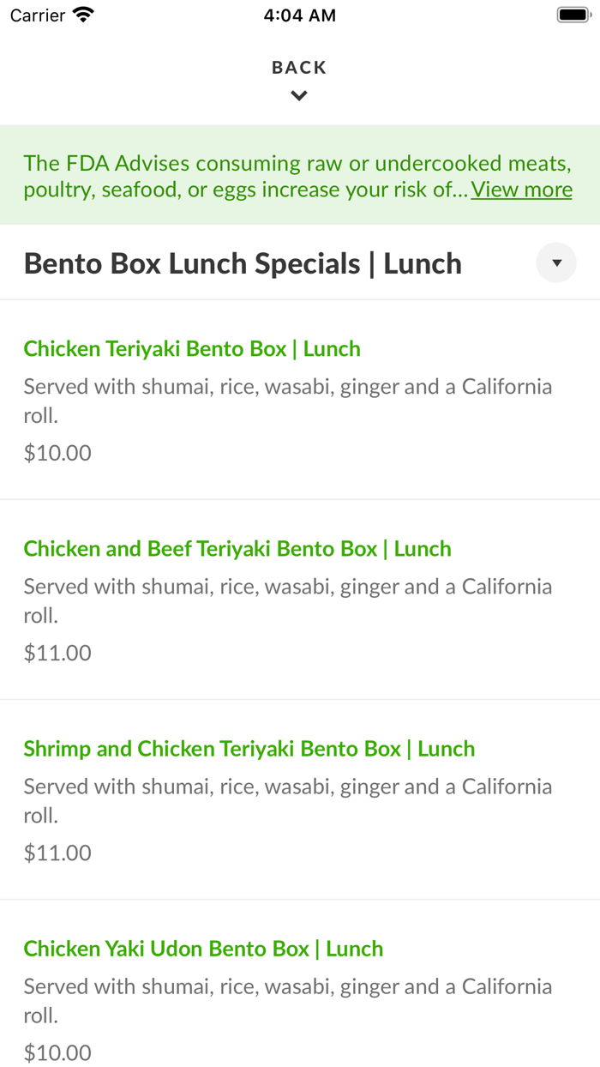Tap the Bento Box Lunch Specials heading
This screenshot has height=1067, width=600.
(x=243, y=262)
